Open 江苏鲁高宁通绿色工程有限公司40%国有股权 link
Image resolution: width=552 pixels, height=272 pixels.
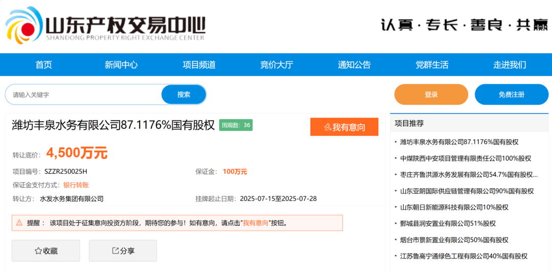[x=464, y=256]
